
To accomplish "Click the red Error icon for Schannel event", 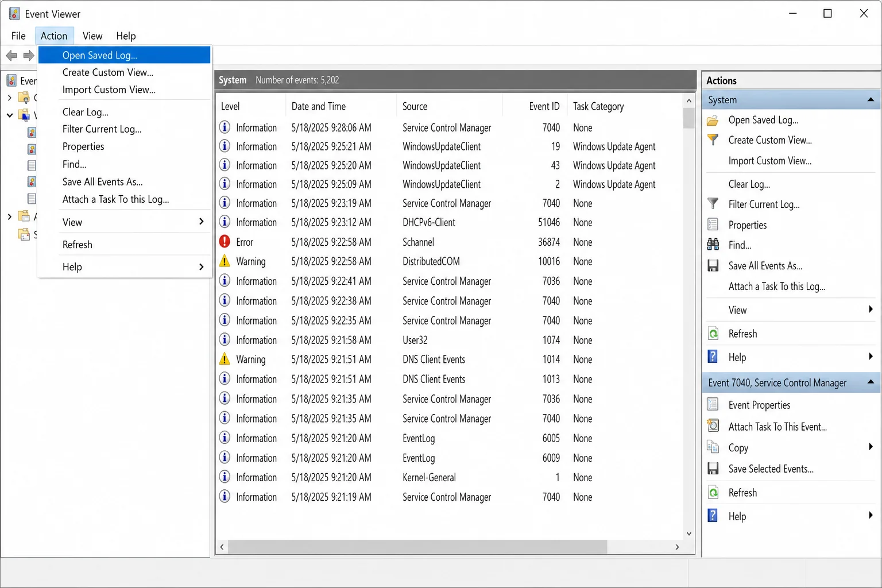I will [225, 242].
